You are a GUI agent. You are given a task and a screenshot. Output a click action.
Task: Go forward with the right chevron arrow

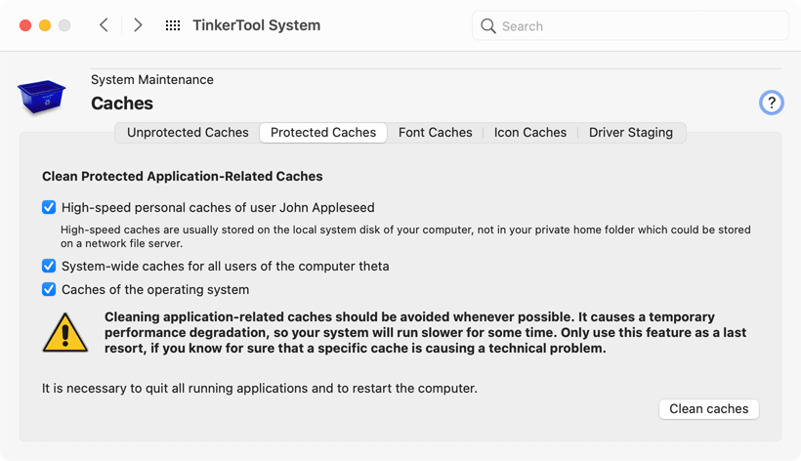point(138,25)
